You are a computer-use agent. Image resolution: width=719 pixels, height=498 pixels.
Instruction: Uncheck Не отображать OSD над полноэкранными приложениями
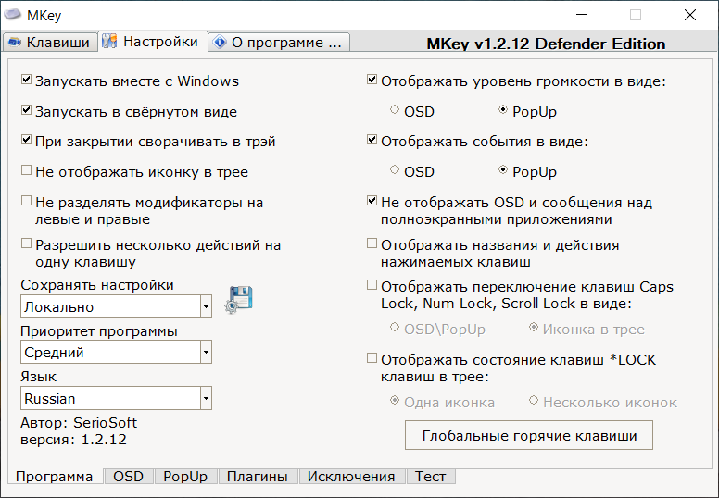click(372, 201)
